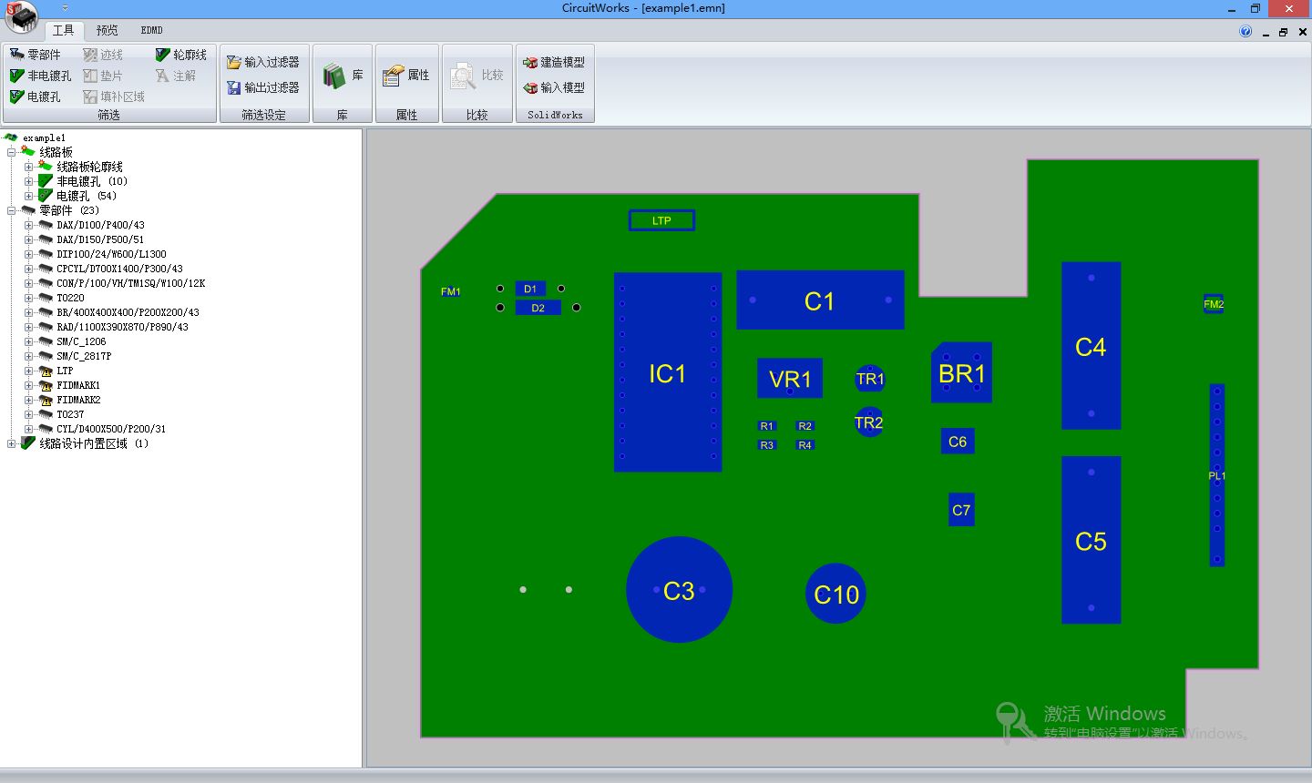The height and width of the screenshot is (783, 1312).
Task: Select the round C10 capacitor
Action: click(x=836, y=595)
